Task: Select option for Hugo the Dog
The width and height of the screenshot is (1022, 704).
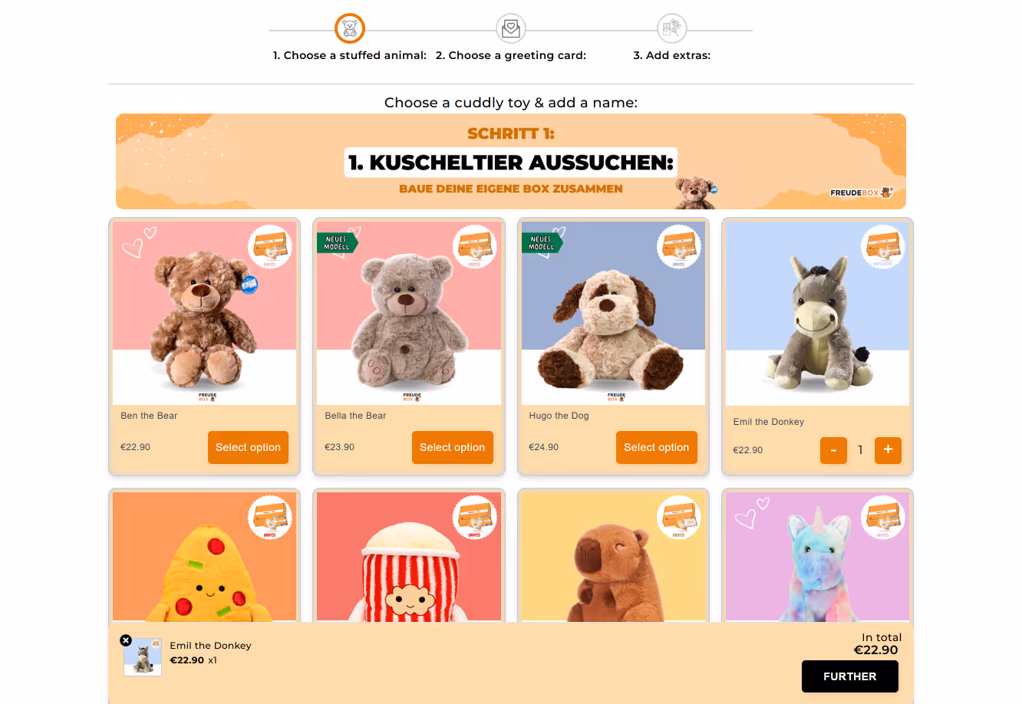Action: [656, 448]
